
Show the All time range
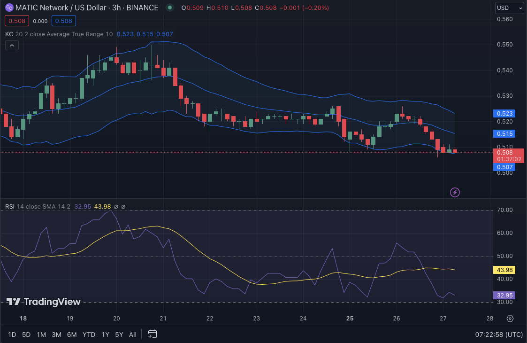point(133,335)
